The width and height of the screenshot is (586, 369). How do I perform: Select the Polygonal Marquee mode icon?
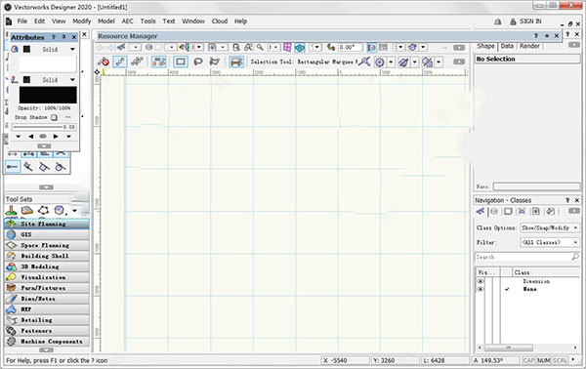tap(215, 61)
